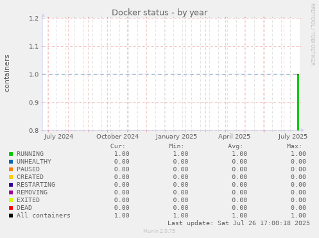Click the blue UNHEALTHY legend swatch
This screenshot has height=238, width=319.
coord(11,162)
